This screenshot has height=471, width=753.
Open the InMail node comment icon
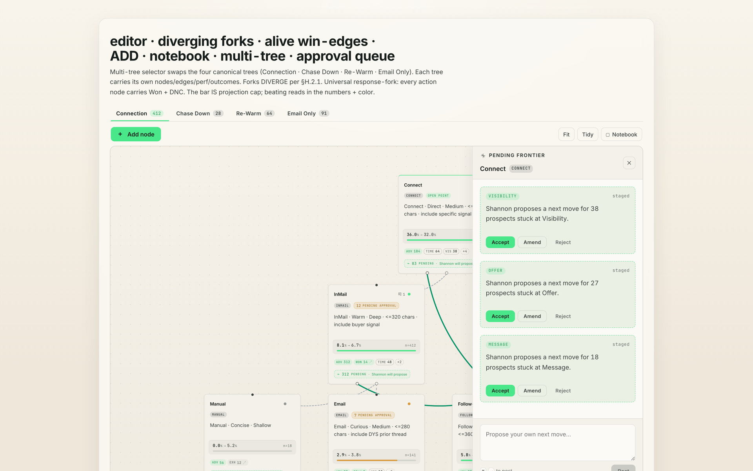(400, 294)
